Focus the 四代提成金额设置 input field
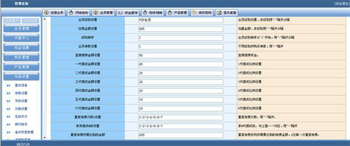 point(181,91)
